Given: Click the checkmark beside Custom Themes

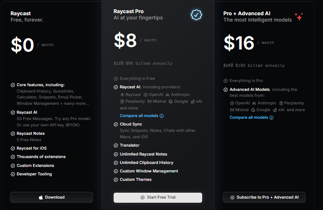Looking at the screenshot, I should tap(116, 180).
